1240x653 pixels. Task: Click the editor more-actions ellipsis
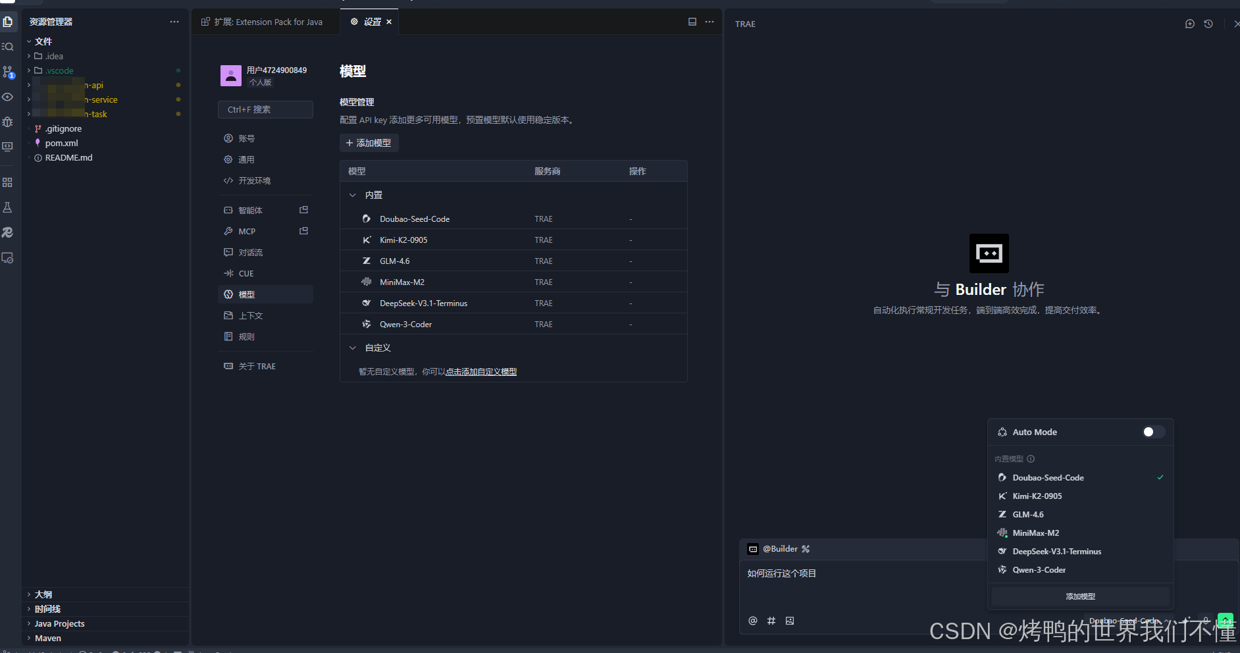(x=710, y=22)
